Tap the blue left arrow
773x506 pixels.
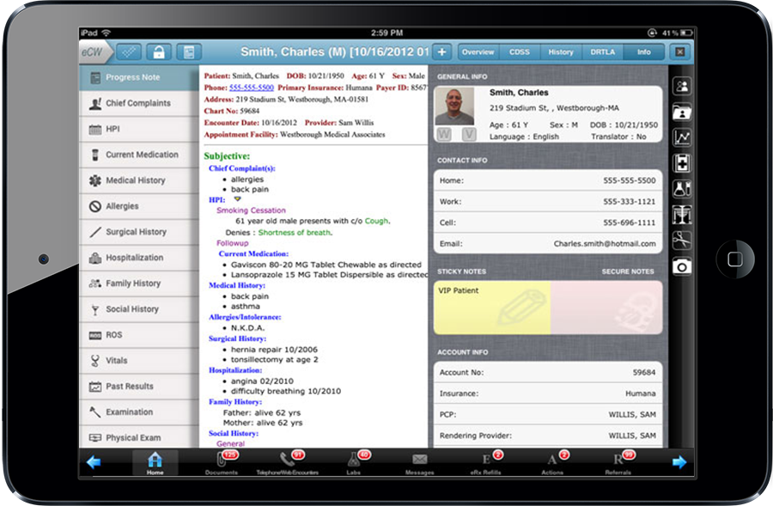(x=93, y=462)
